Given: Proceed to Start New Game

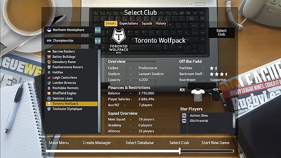Looking at the screenshot, I should point(215,143).
